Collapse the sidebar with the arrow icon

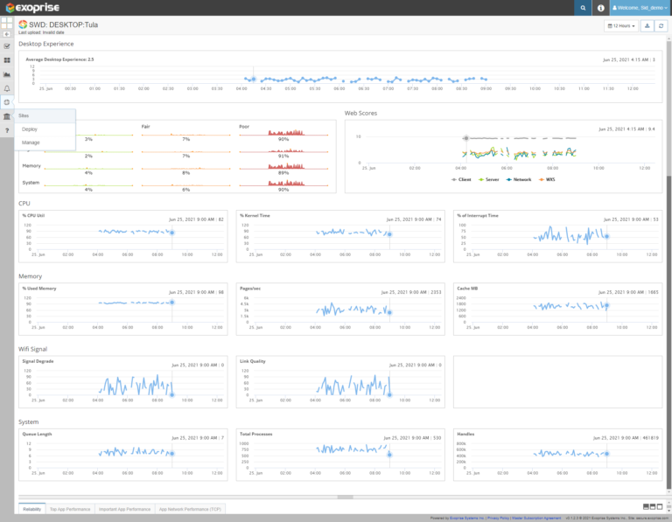tap(7, 33)
